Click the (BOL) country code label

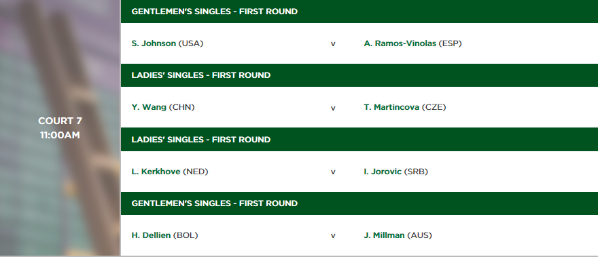click(x=186, y=235)
